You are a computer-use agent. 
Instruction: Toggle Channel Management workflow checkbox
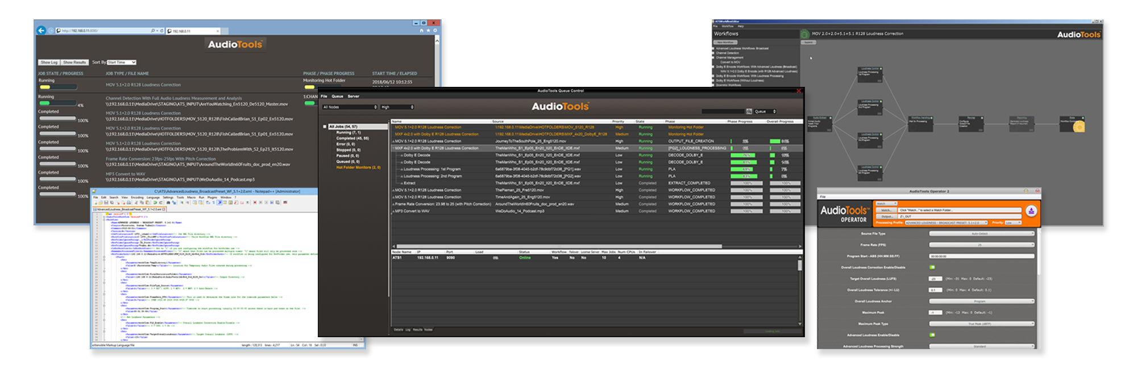(x=713, y=57)
